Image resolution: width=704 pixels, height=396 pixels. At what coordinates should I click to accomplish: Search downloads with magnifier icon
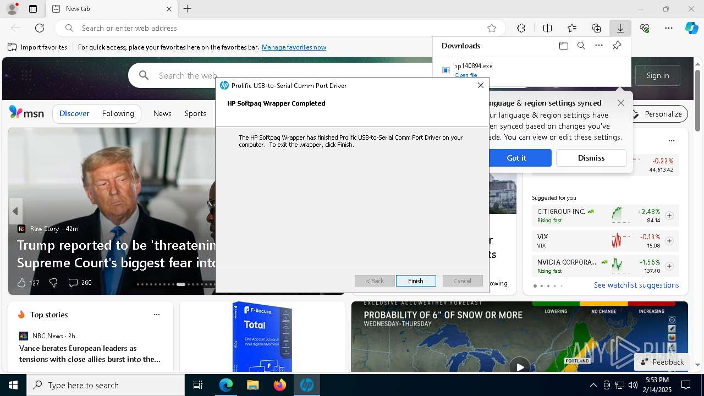[x=581, y=46]
